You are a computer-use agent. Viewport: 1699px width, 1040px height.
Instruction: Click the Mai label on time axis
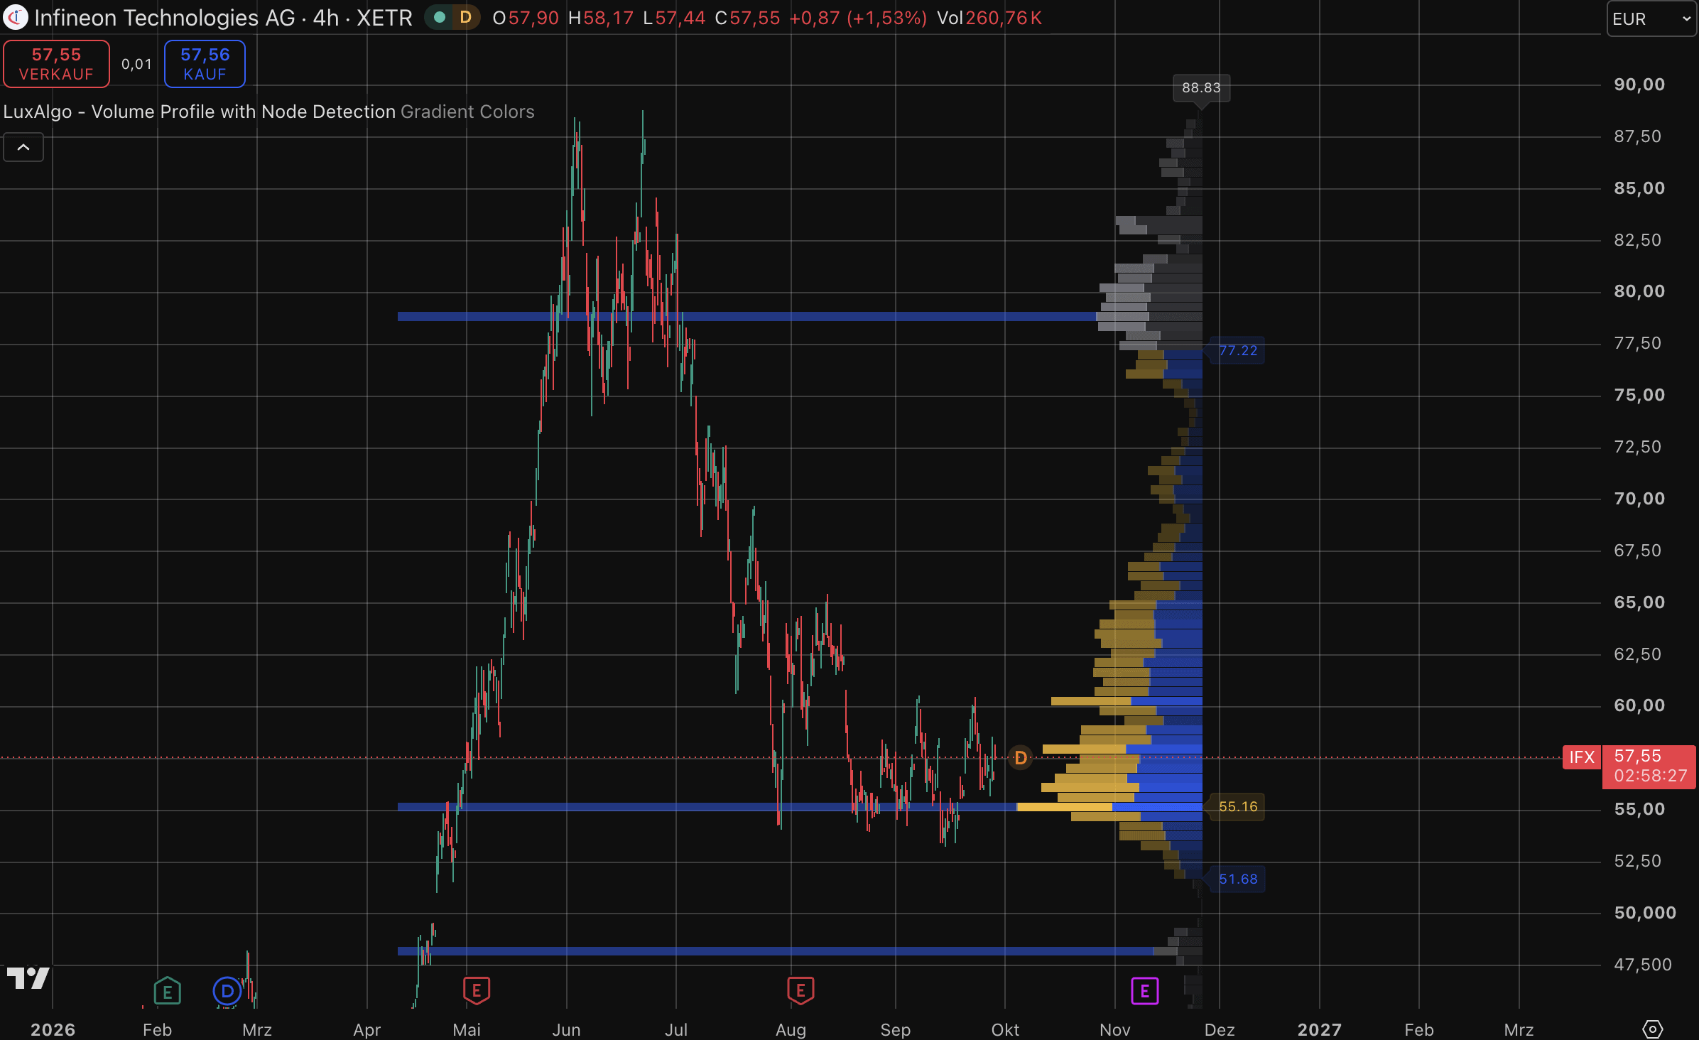pyautogui.click(x=467, y=1030)
